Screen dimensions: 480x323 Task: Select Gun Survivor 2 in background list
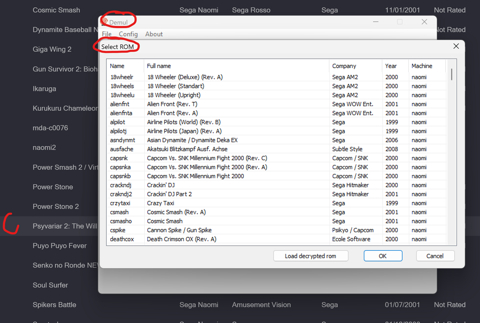(65, 69)
